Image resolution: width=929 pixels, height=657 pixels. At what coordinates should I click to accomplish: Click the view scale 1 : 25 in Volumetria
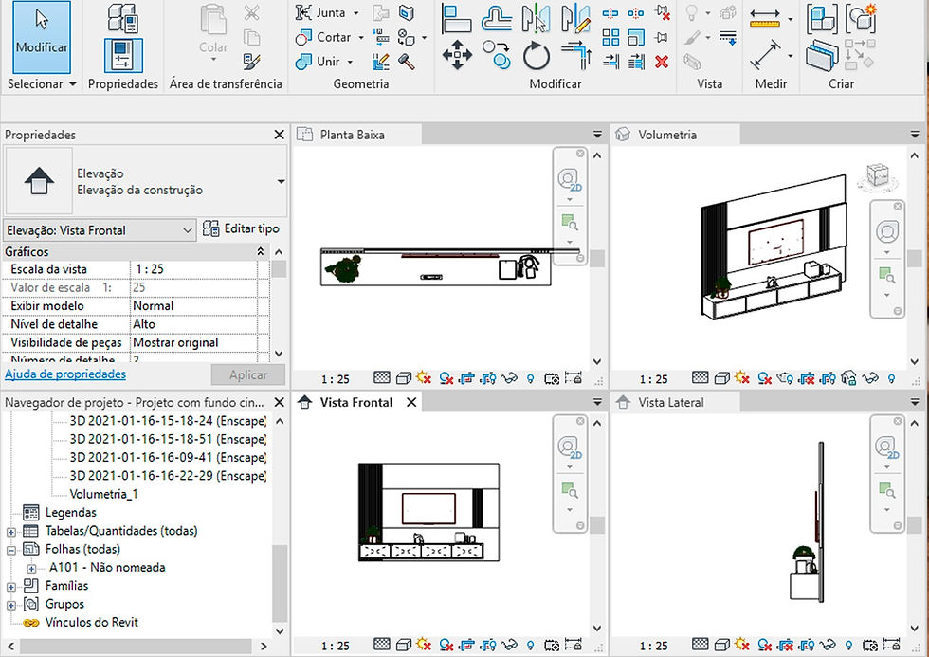(x=653, y=378)
